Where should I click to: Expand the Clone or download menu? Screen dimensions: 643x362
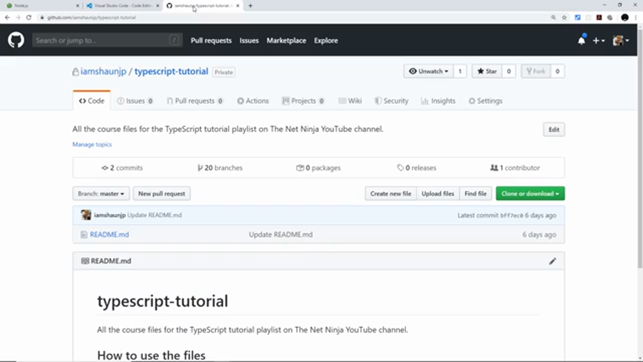[x=530, y=194]
